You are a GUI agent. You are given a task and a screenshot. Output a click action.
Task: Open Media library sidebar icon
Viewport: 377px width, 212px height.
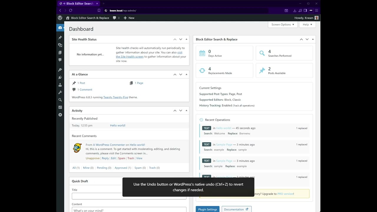[60, 45]
